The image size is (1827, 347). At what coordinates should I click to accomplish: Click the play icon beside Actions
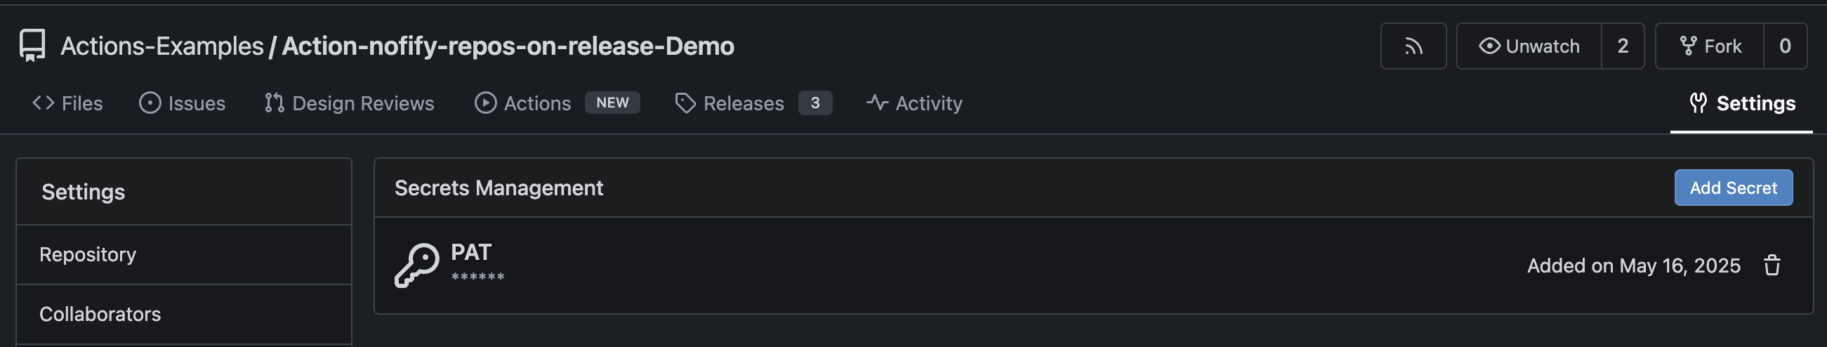coord(485,103)
